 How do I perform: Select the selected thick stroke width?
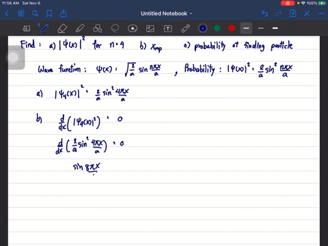pyautogui.click(x=246, y=28)
